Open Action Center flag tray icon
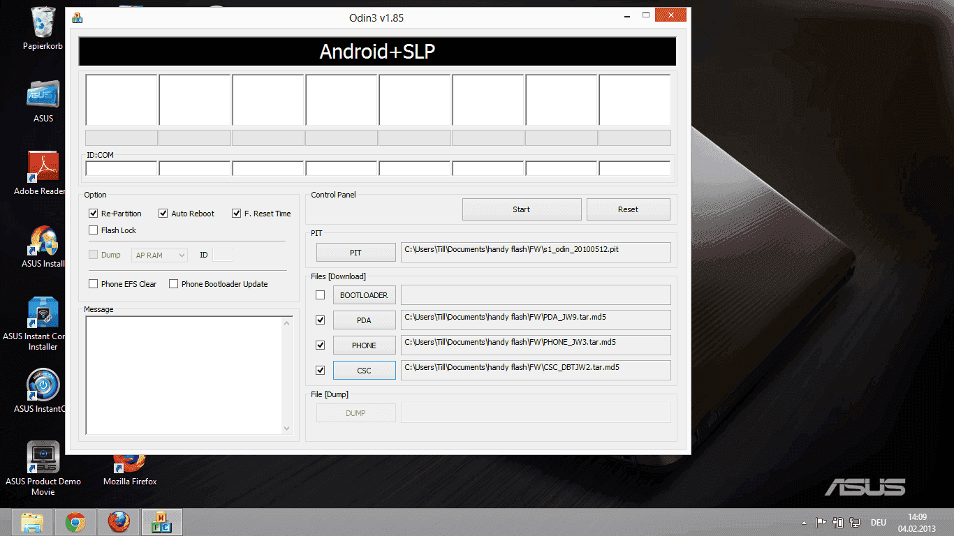The width and height of the screenshot is (954, 536). (x=821, y=522)
